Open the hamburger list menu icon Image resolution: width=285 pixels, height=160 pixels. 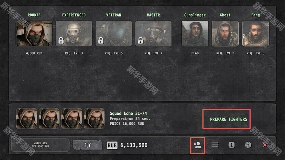[x=215, y=145]
